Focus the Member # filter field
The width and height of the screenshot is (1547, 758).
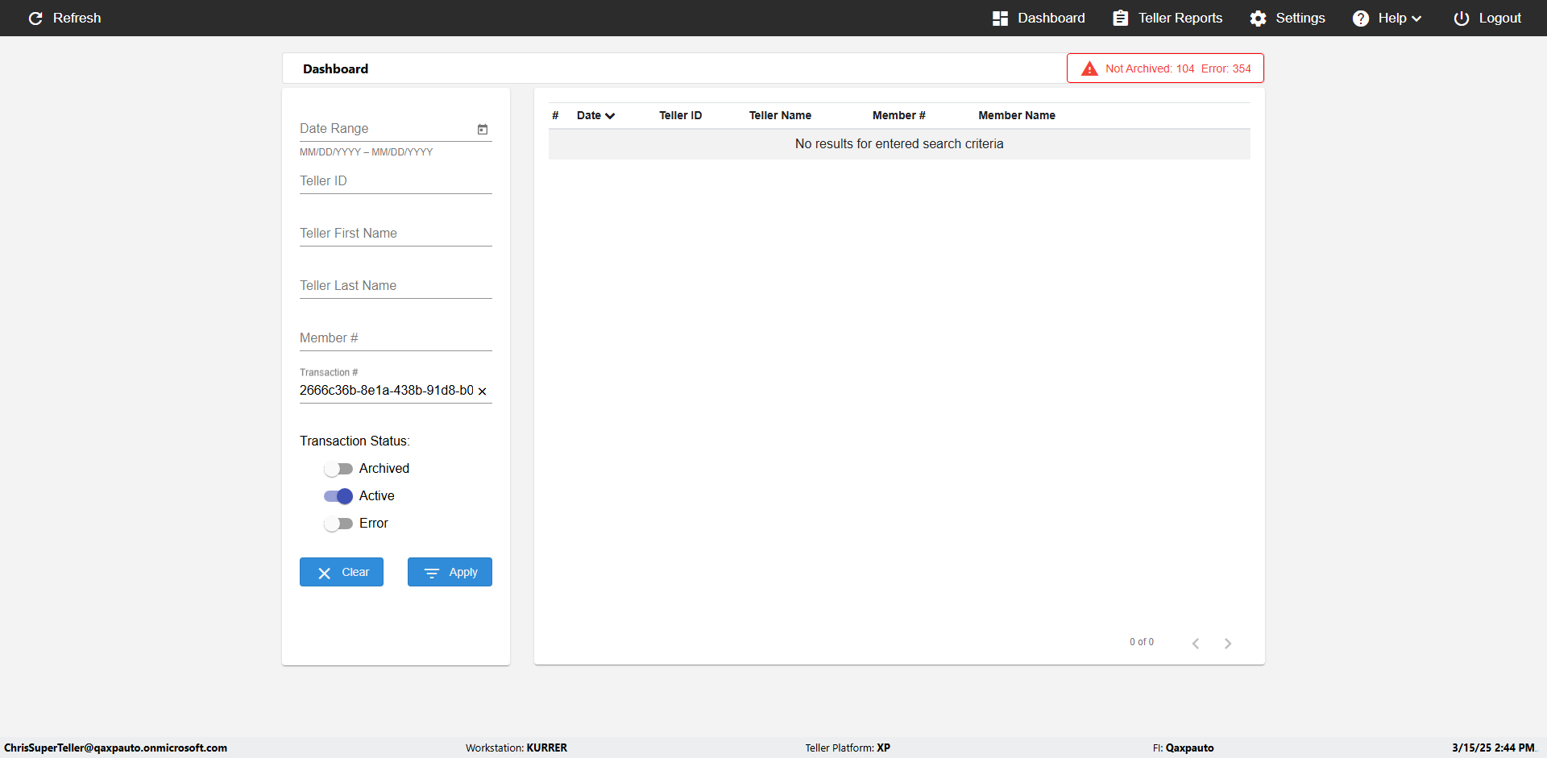(x=396, y=338)
